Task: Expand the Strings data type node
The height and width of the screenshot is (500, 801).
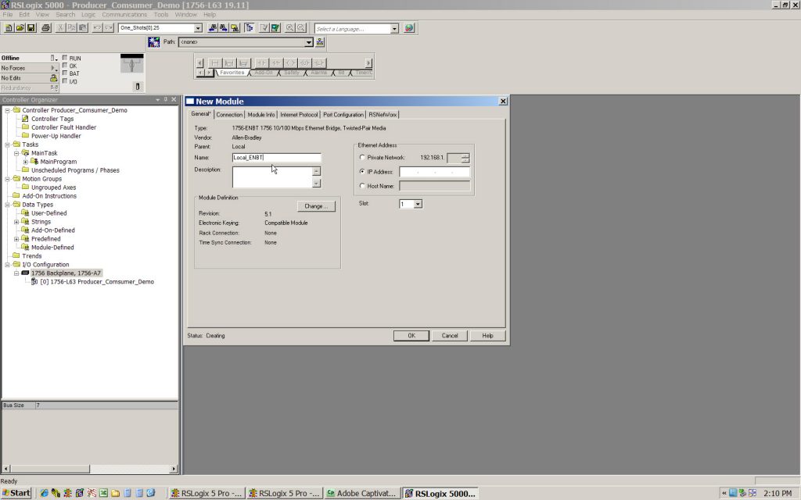Action: 16,222
